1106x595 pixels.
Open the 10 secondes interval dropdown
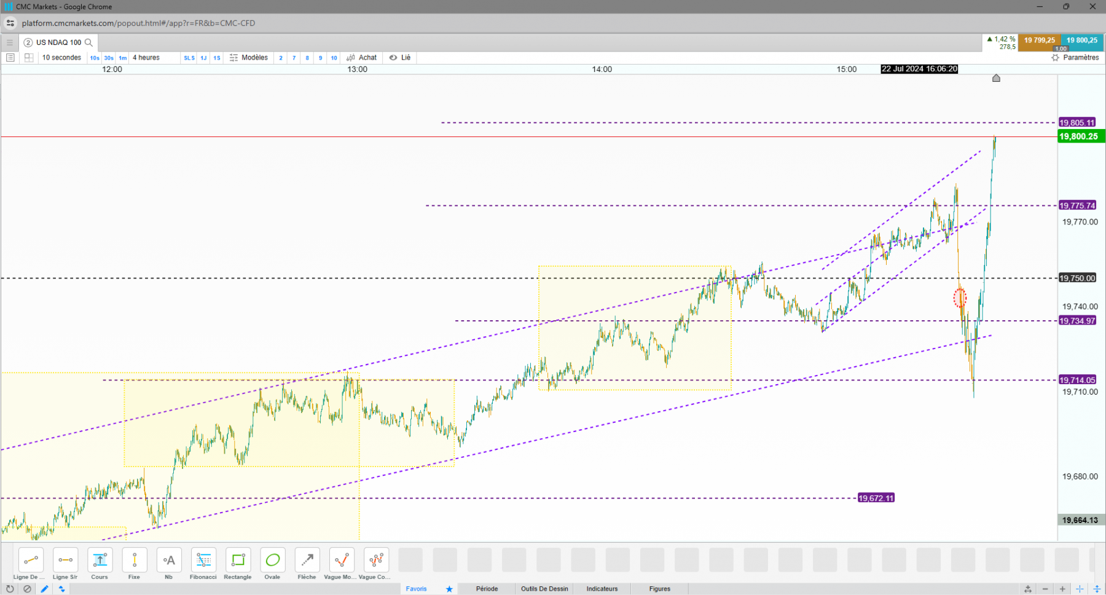[x=61, y=58]
